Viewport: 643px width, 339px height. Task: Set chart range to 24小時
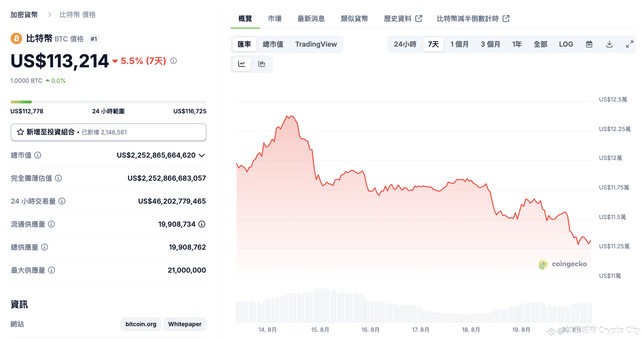click(405, 44)
